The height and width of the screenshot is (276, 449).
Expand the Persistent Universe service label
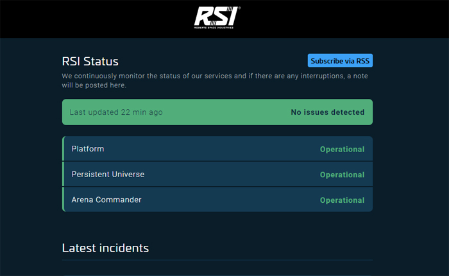[108, 174]
